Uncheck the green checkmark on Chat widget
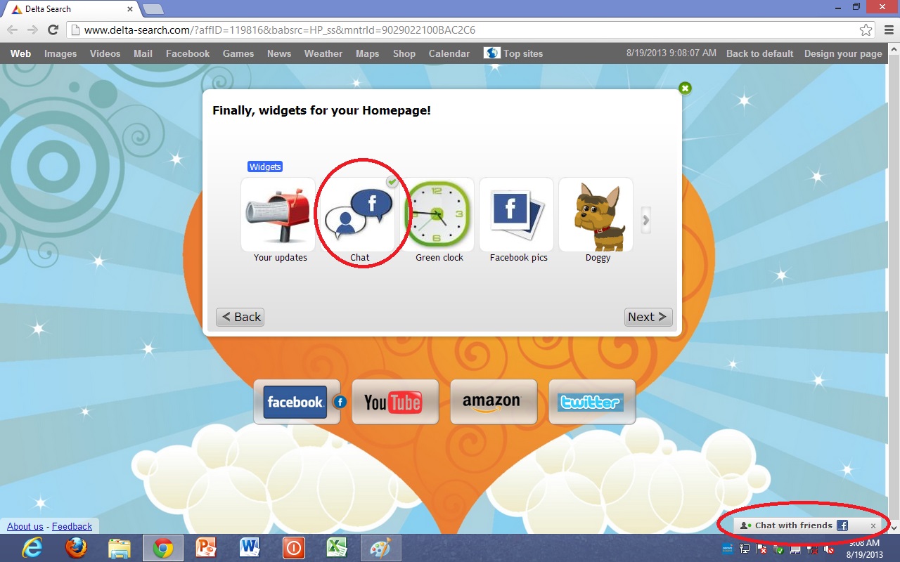This screenshot has height=562, width=900. point(392,182)
